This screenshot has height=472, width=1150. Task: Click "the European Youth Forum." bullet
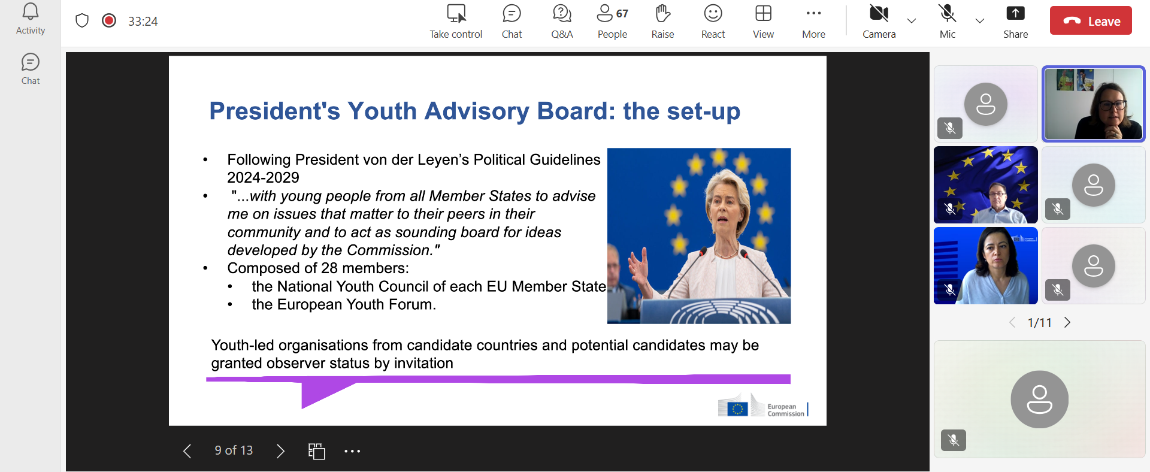(x=344, y=304)
